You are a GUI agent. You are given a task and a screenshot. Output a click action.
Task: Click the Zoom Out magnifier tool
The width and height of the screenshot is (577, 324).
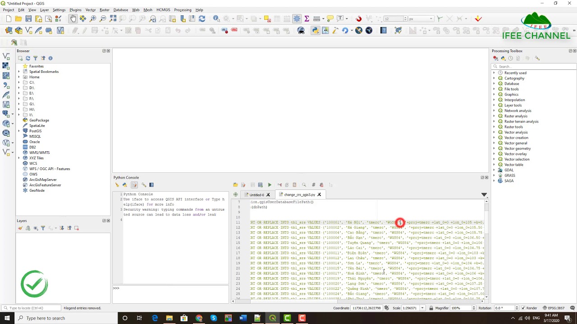coord(103,18)
